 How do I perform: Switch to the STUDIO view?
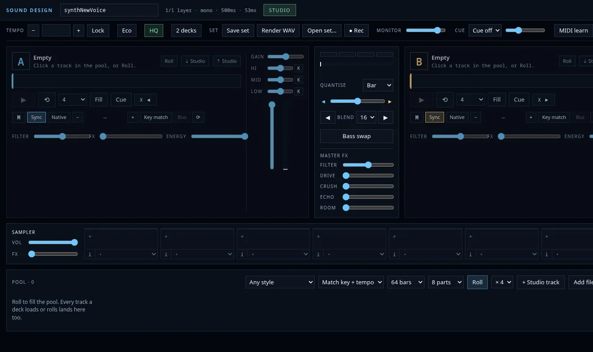(x=280, y=10)
